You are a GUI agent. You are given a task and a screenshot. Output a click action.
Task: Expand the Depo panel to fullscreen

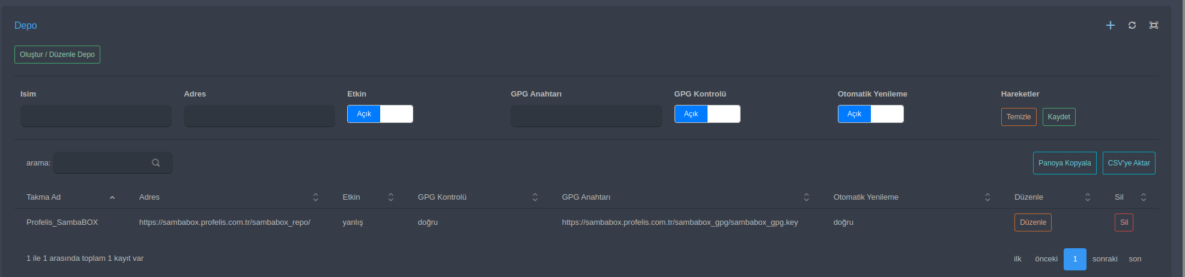(x=1154, y=25)
